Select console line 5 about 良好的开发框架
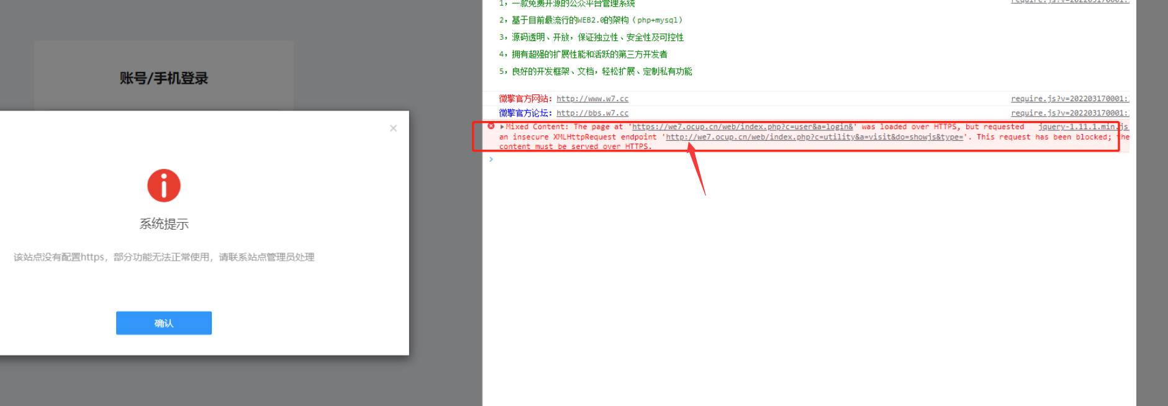The height and width of the screenshot is (406, 1168). click(x=595, y=71)
